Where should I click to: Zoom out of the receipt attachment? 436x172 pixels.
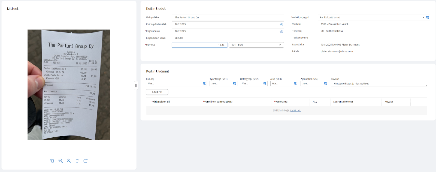[x=60, y=161]
